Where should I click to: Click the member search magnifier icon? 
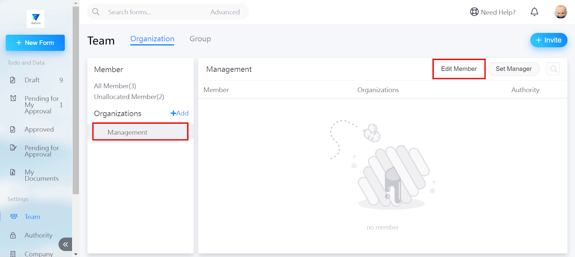pyautogui.click(x=553, y=69)
